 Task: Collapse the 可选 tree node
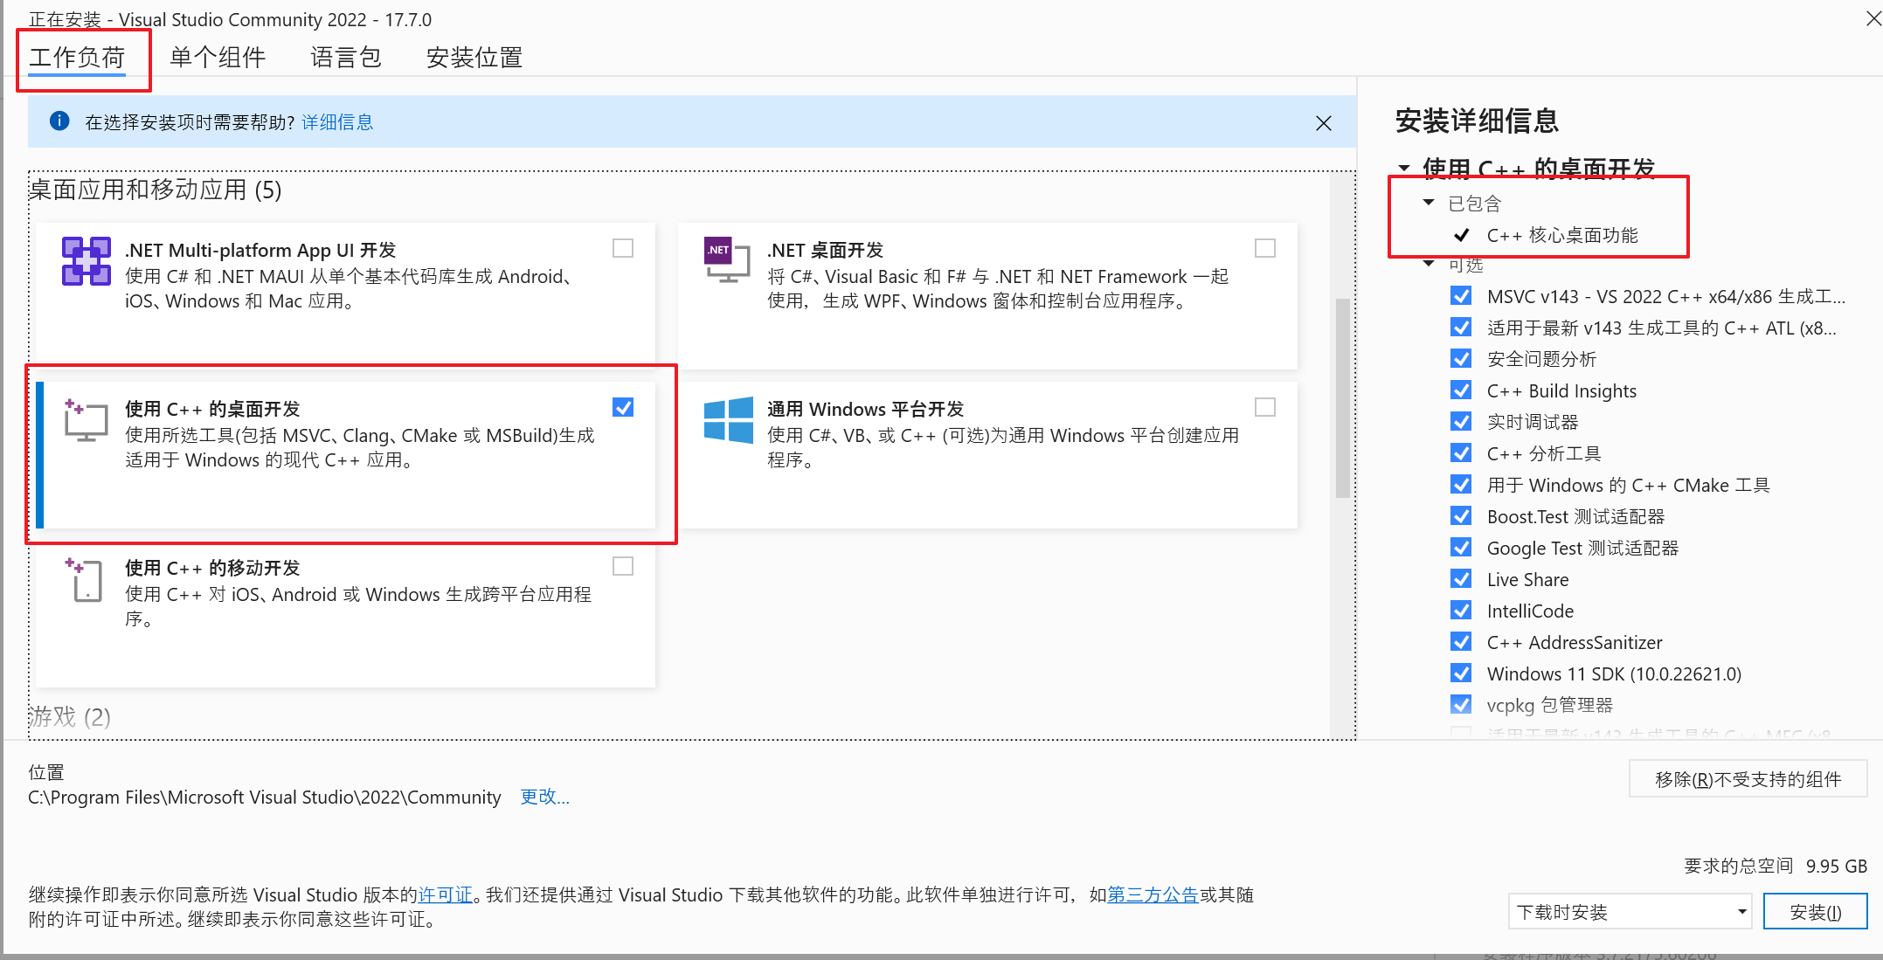click(1429, 264)
